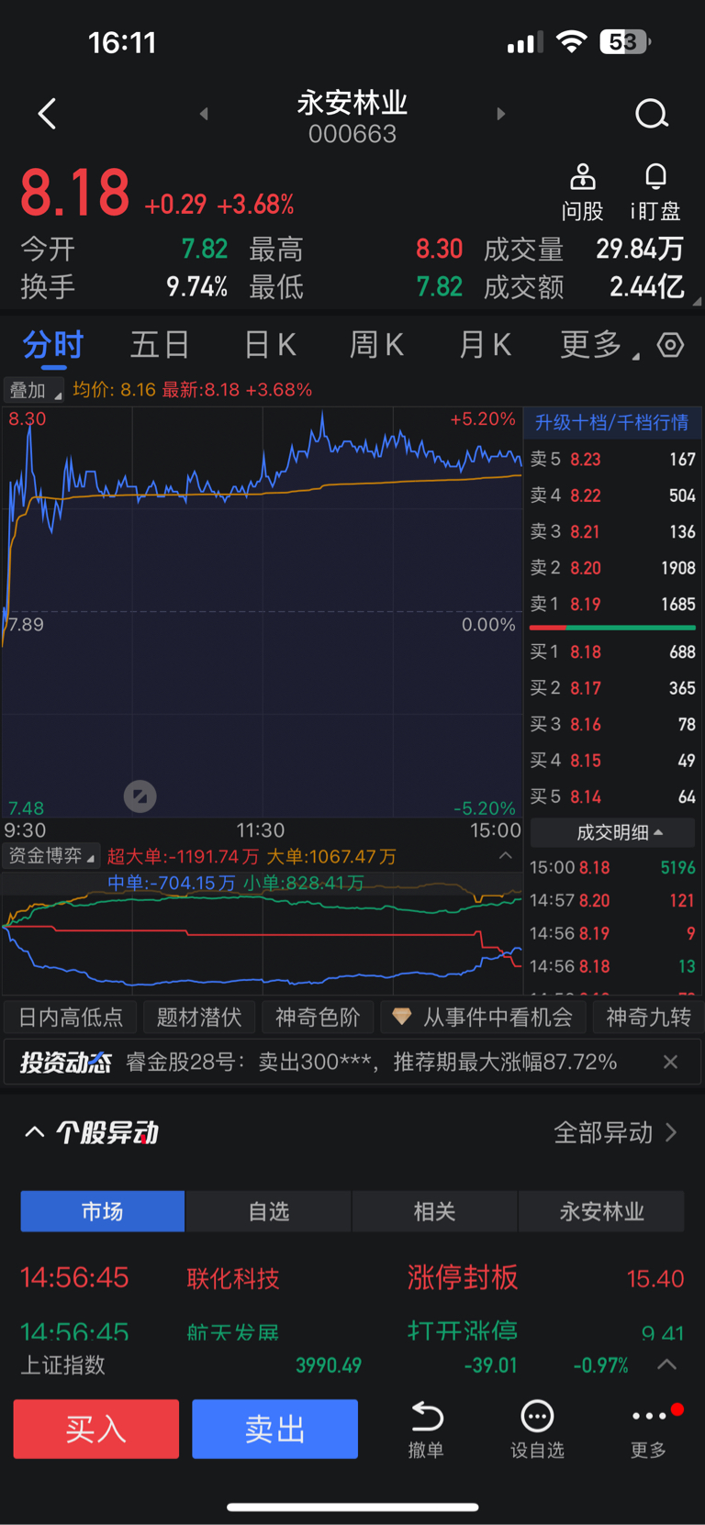
Task: Tap the diamond icon by 从事件中看机会
Action: (401, 1017)
